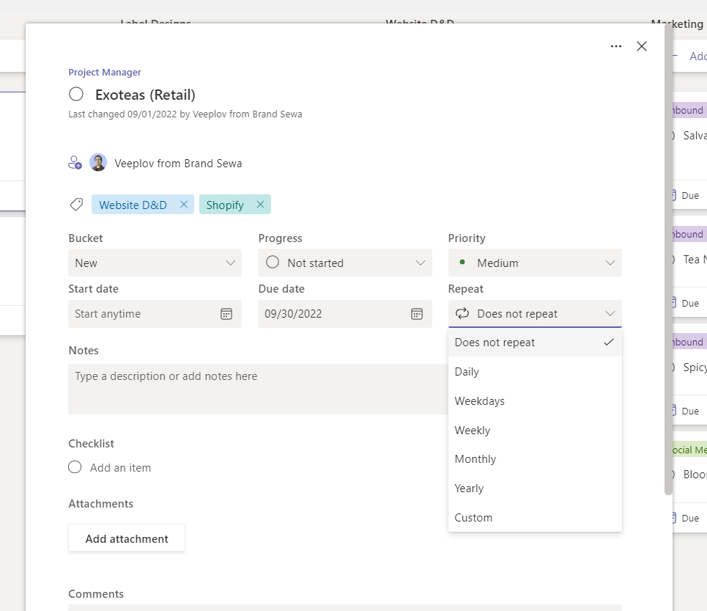Click the label tag icon
The image size is (707, 611).
click(76, 205)
